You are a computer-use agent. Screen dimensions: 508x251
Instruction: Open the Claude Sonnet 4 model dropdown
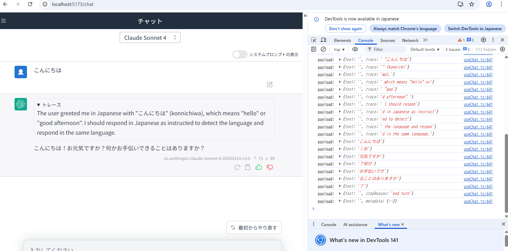coord(150,38)
